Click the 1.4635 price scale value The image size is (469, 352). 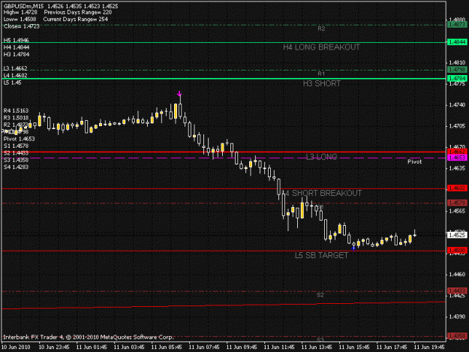tap(457, 168)
